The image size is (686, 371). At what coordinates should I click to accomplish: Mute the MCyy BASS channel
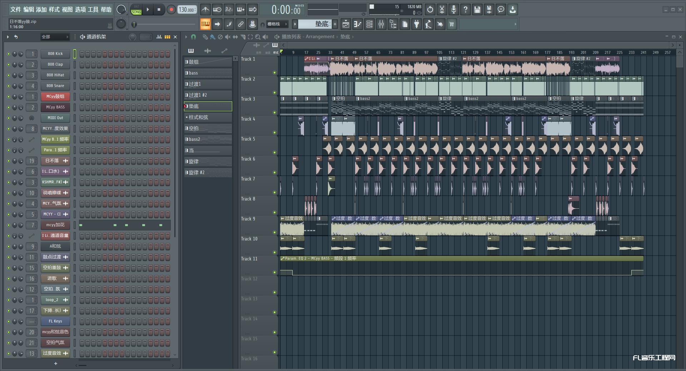click(9, 107)
